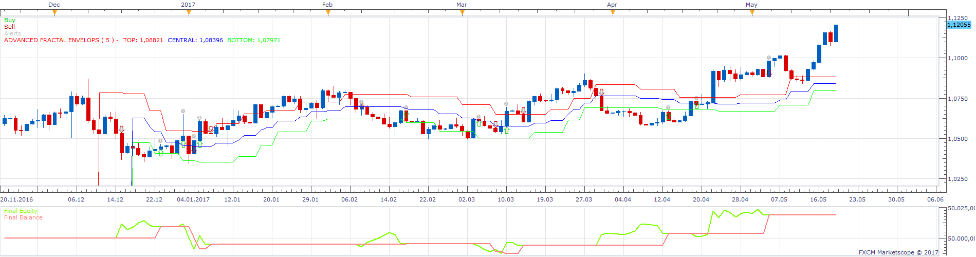This screenshot has width=976, height=257.
Task: Click the 20.04 date label
Action: point(701,199)
